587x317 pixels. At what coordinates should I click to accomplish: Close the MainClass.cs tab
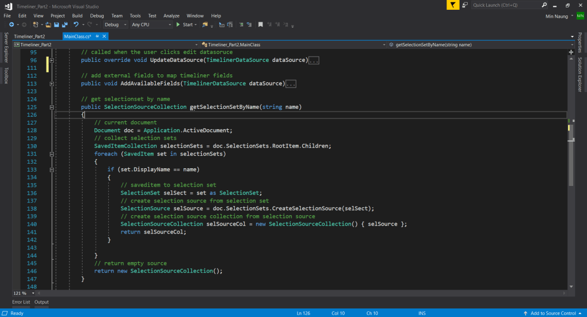click(104, 36)
